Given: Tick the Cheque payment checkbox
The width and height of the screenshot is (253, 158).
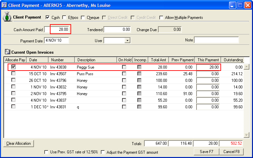Looking at the screenshot, I should point(83,18).
